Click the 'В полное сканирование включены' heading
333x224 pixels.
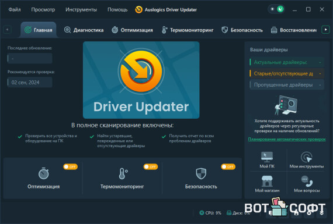point(122,125)
